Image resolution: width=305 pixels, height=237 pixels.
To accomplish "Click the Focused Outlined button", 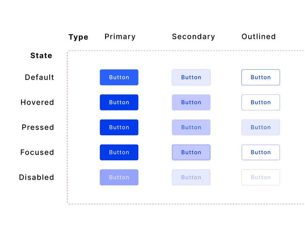I will (261, 152).
